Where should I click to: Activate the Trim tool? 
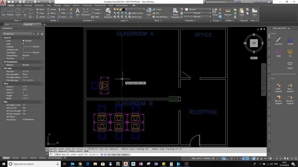62,9
